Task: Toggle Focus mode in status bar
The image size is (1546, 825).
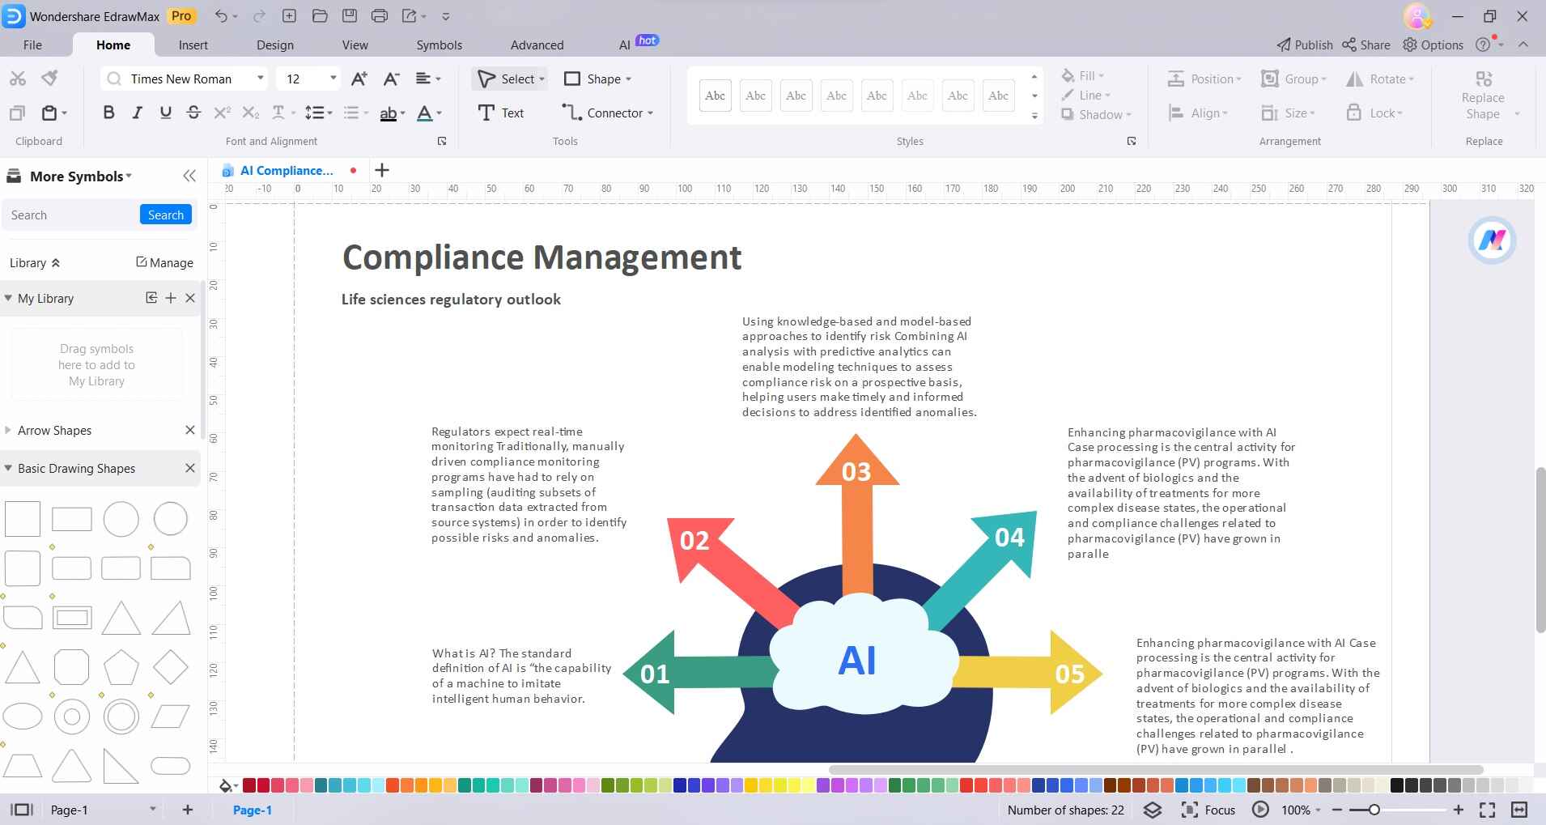Action: click(x=1208, y=810)
